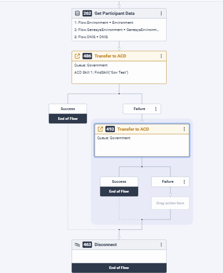Click the Drag action here placeholder
The height and width of the screenshot is (273, 223).
pos(170,203)
